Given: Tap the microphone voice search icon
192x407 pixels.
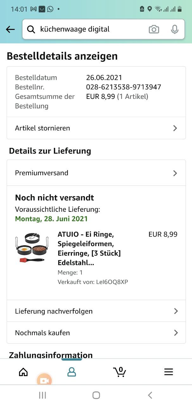Looking at the screenshot, I should click(x=175, y=30).
